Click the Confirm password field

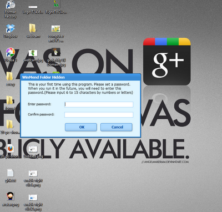click(99, 115)
